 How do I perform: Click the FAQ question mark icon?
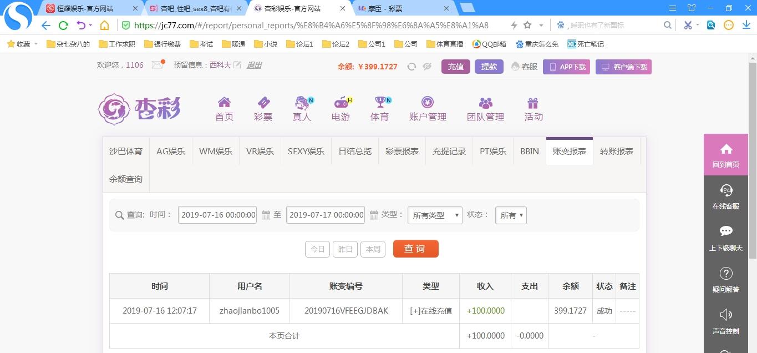coord(726,274)
